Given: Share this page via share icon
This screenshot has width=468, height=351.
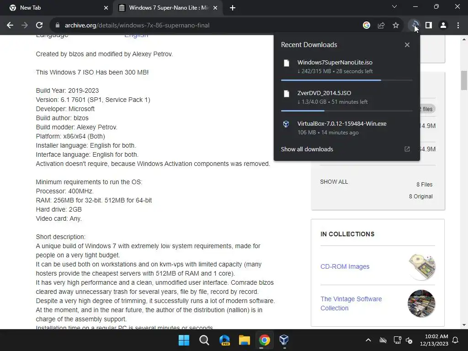Looking at the screenshot, I should click(x=381, y=26).
